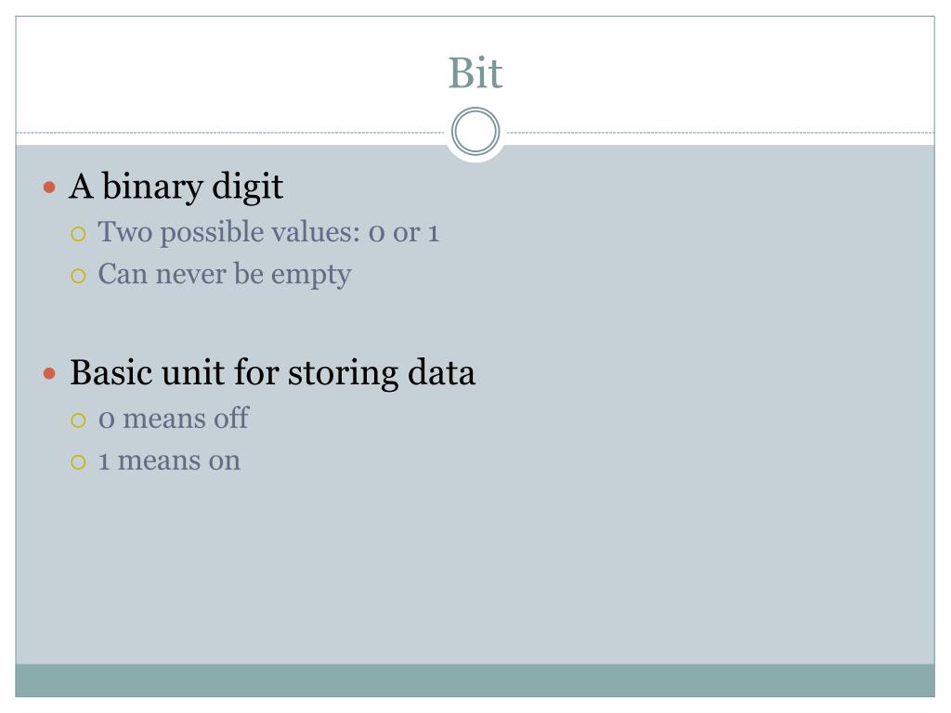
Task: Click the dashed divider line right of the circle
Action: click(721, 132)
